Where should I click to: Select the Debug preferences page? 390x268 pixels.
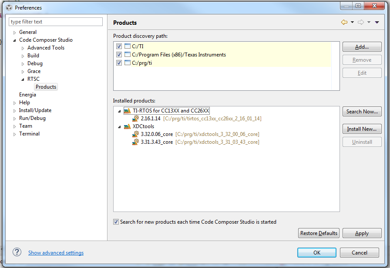35,63
